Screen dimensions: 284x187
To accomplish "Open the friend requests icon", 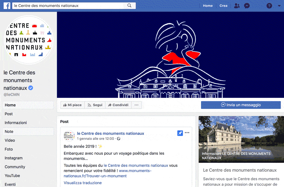I will [x=237, y=6].
